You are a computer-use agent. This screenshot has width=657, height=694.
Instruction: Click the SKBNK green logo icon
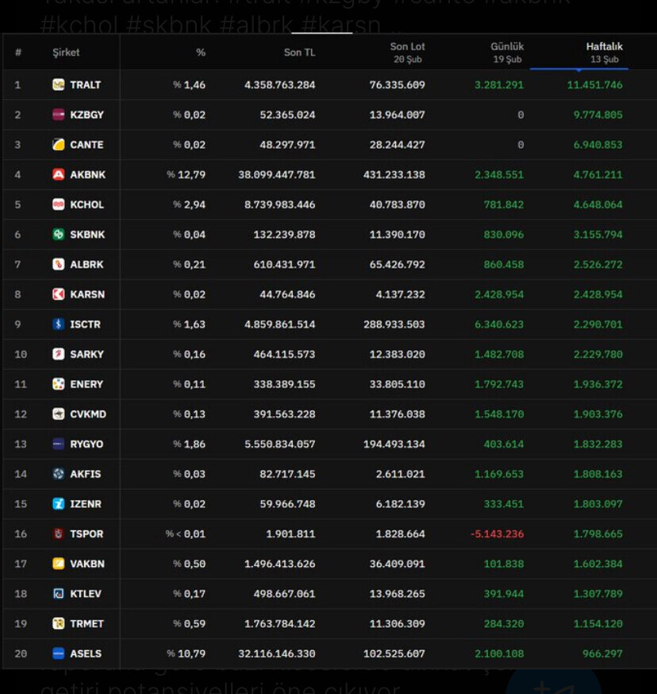(58, 235)
